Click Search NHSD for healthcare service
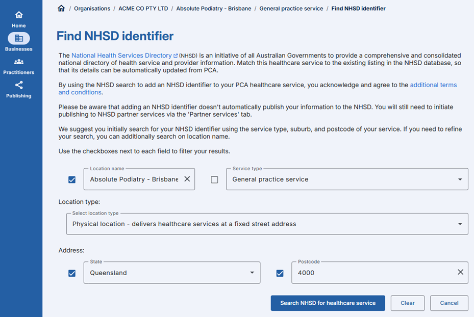 click(328, 303)
